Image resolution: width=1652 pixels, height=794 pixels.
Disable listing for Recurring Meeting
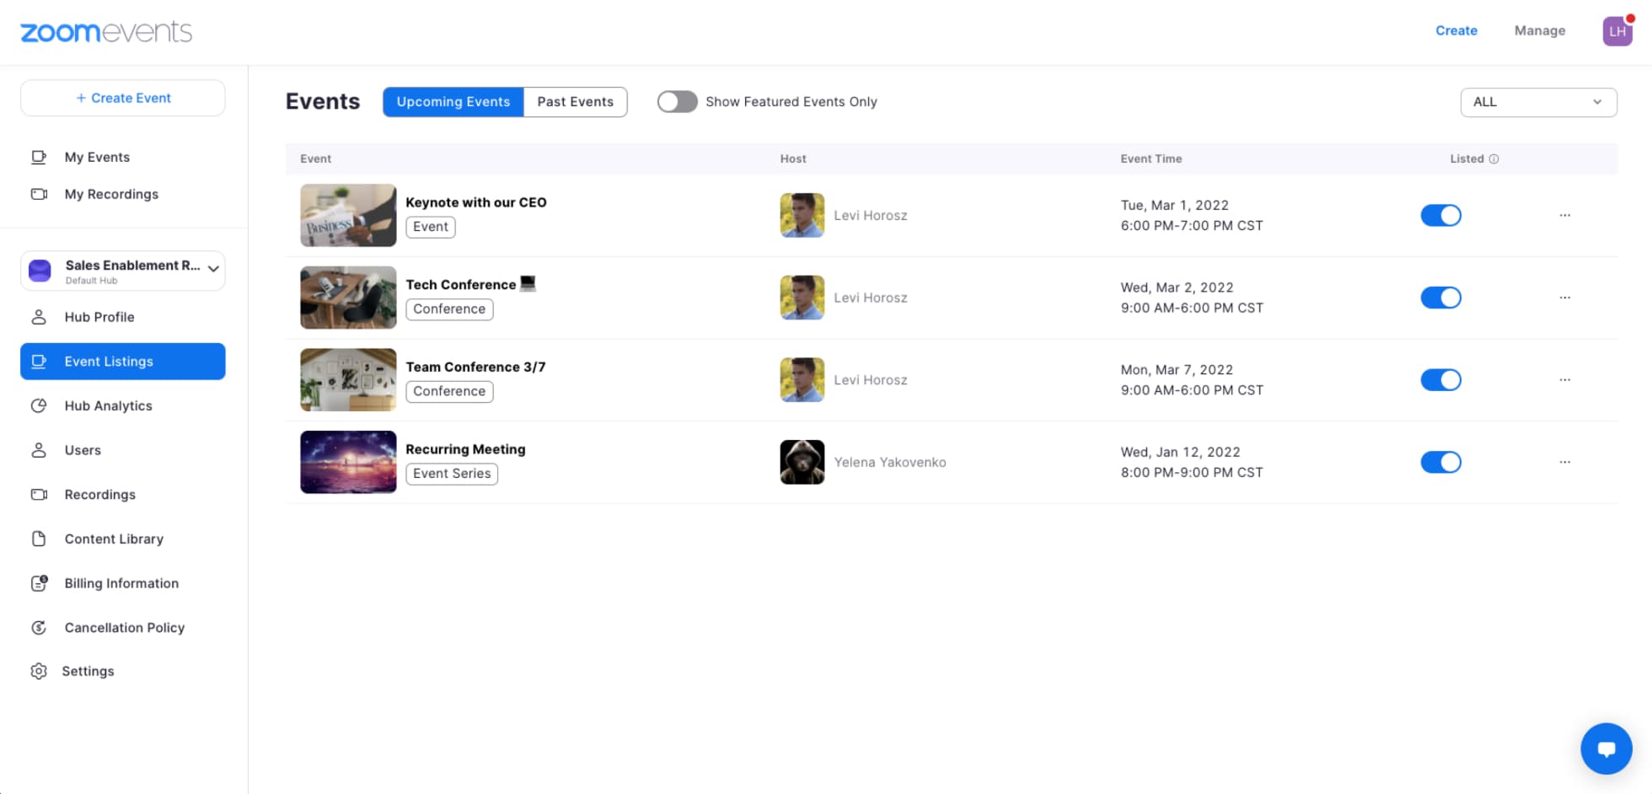tap(1441, 462)
